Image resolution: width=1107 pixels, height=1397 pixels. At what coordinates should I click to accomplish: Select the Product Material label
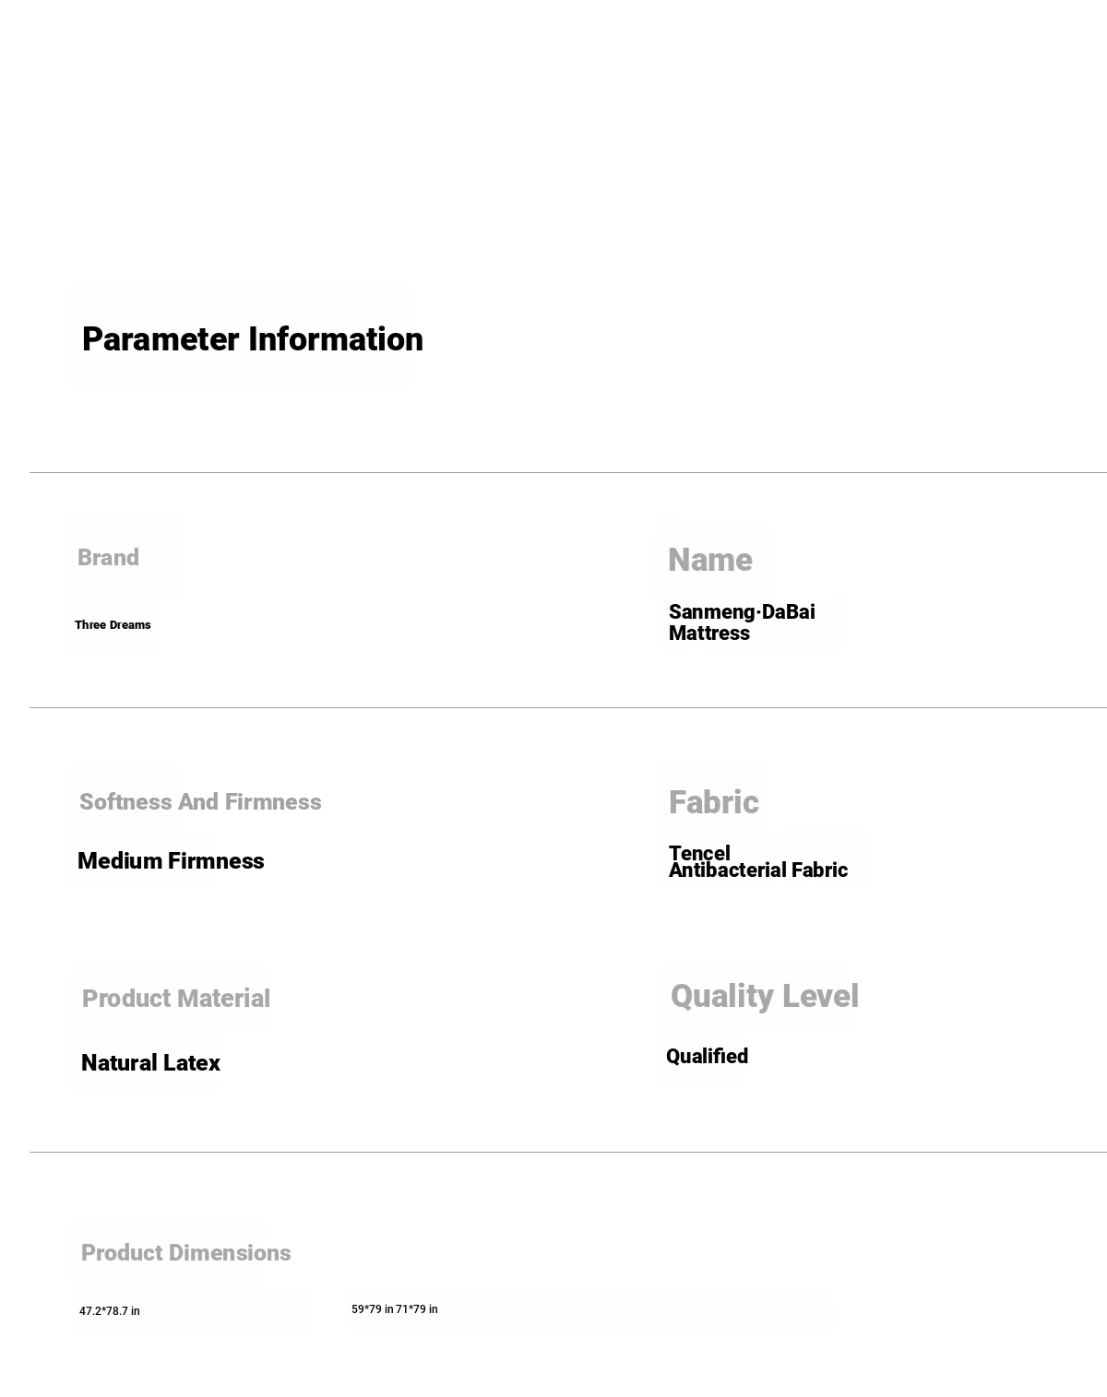tap(176, 999)
